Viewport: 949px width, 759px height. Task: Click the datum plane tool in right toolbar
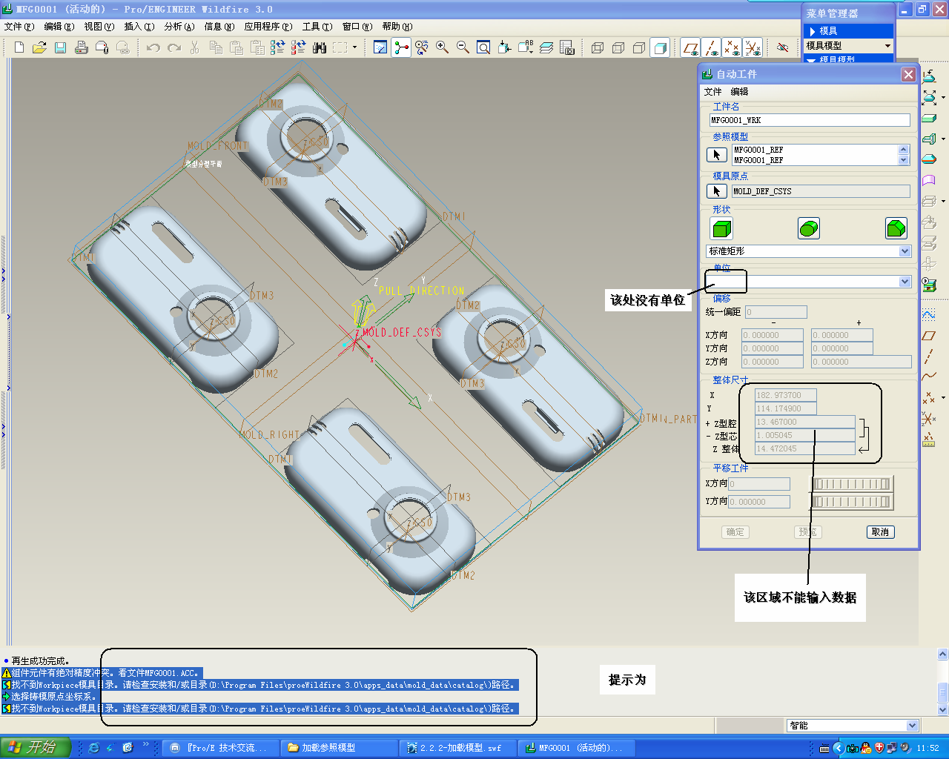click(928, 336)
